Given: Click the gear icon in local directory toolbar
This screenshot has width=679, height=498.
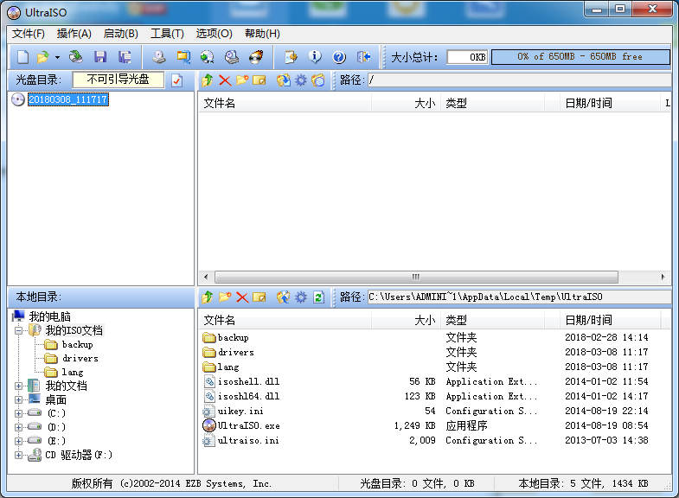Looking at the screenshot, I should click(x=300, y=297).
